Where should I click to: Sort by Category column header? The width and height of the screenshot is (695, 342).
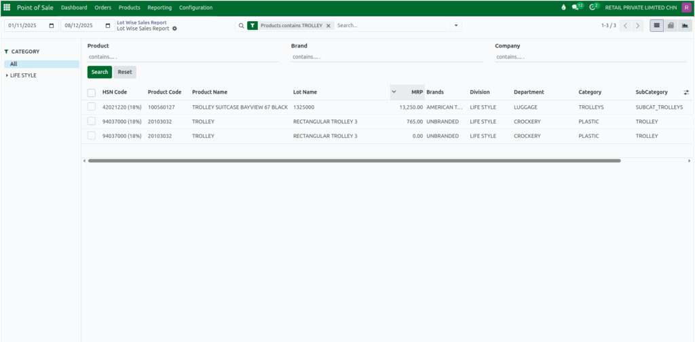tap(590, 92)
